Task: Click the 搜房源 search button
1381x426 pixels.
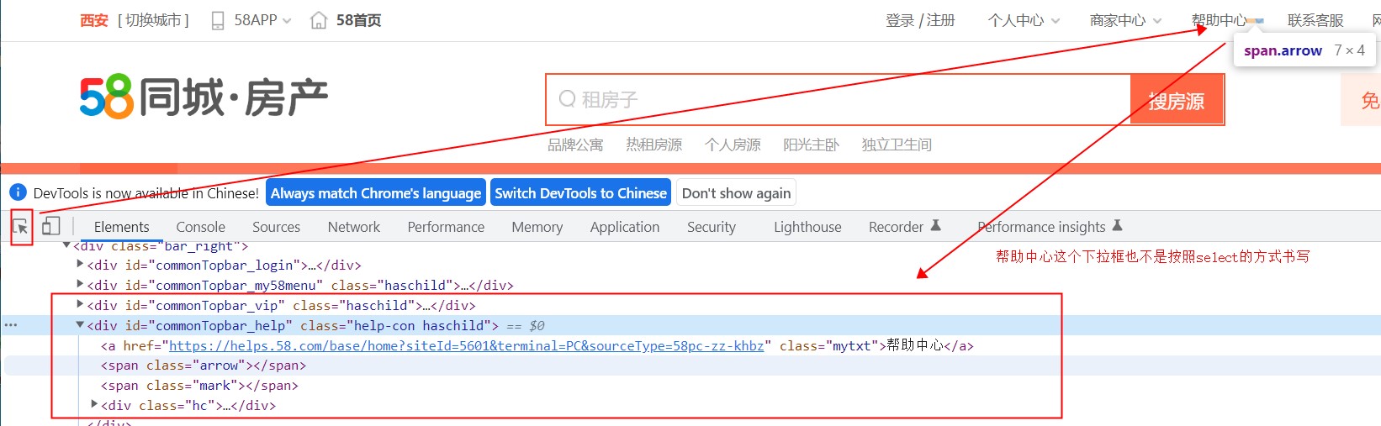Action: click(x=1177, y=100)
